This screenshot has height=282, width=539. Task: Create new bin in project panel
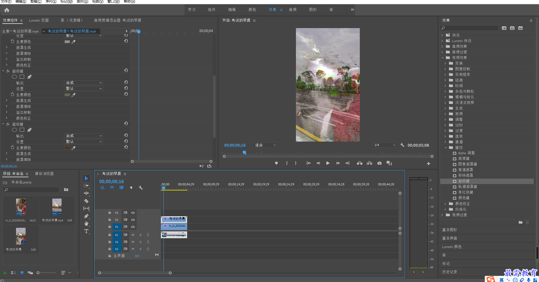[66, 190]
